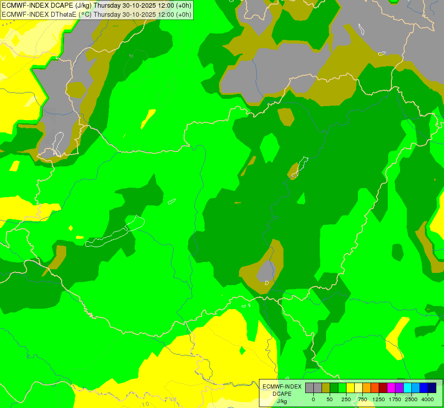Click legend label 50
This screenshot has height=408, width=444.
click(x=330, y=399)
